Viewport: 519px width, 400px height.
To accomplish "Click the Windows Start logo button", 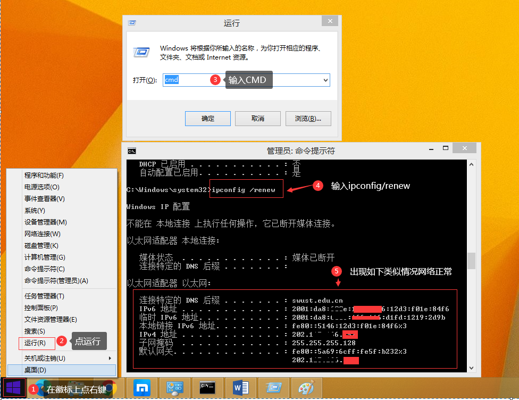I will (14, 388).
